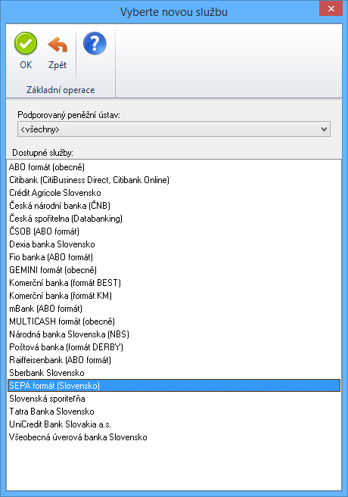Close the Vyberte novou službu dialog

point(331,8)
